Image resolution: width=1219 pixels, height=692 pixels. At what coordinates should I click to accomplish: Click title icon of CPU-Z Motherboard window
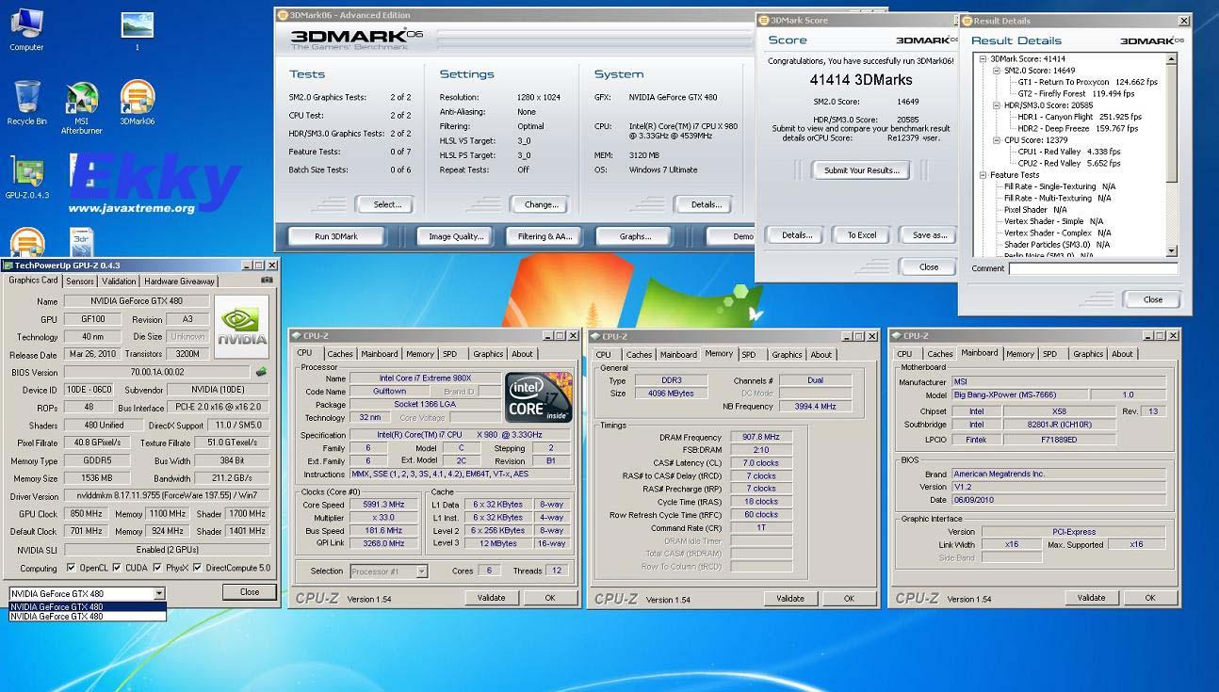(896, 336)
